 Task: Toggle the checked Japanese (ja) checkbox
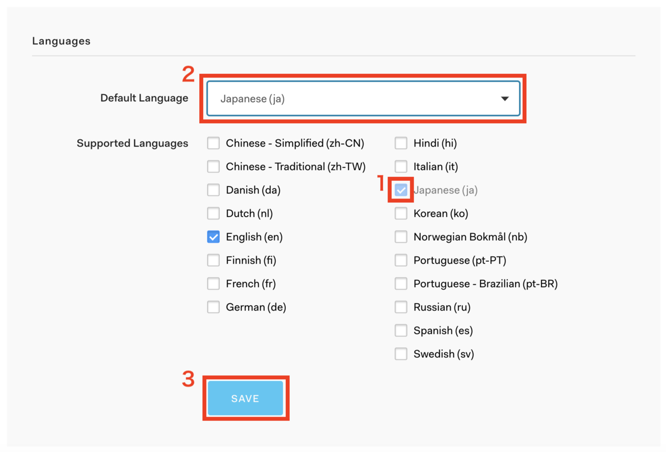coord(401,190)
